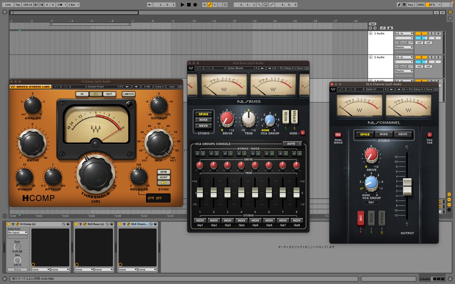Select MIKE studio in NLS Channel
This screenshot has height=284, width=455.
384,134
